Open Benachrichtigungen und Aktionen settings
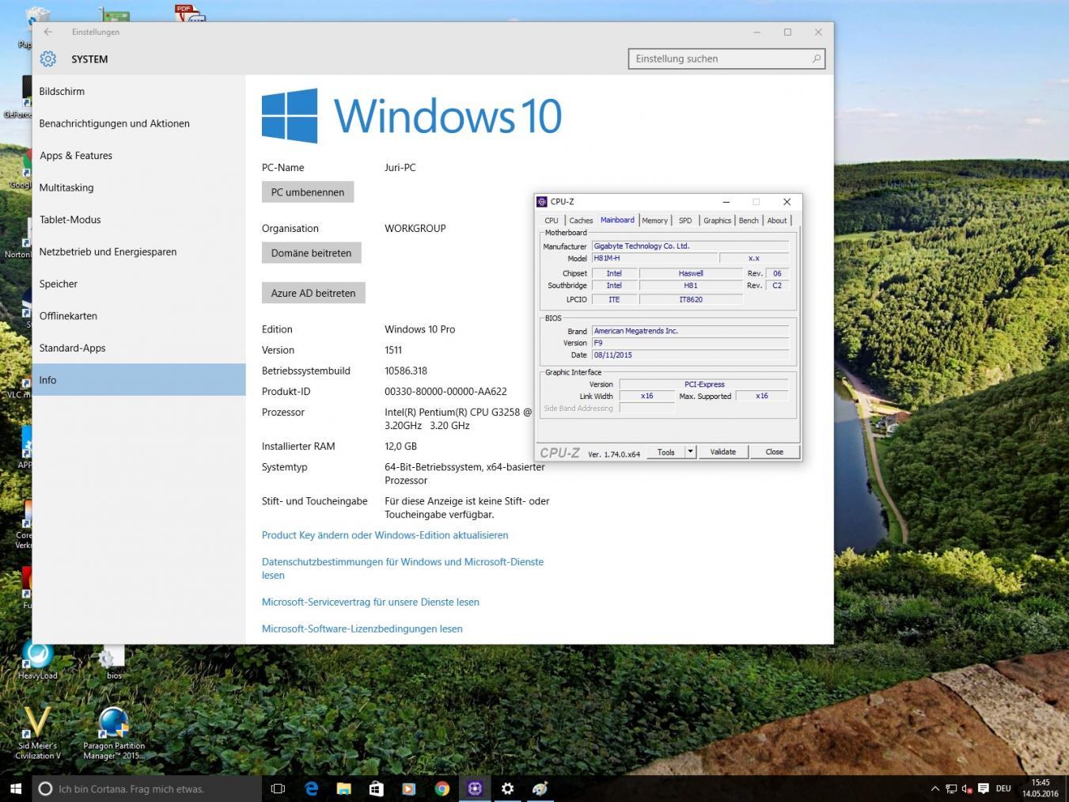Image resolution: width=1069 pixels, height=802 pixels. 138,124
